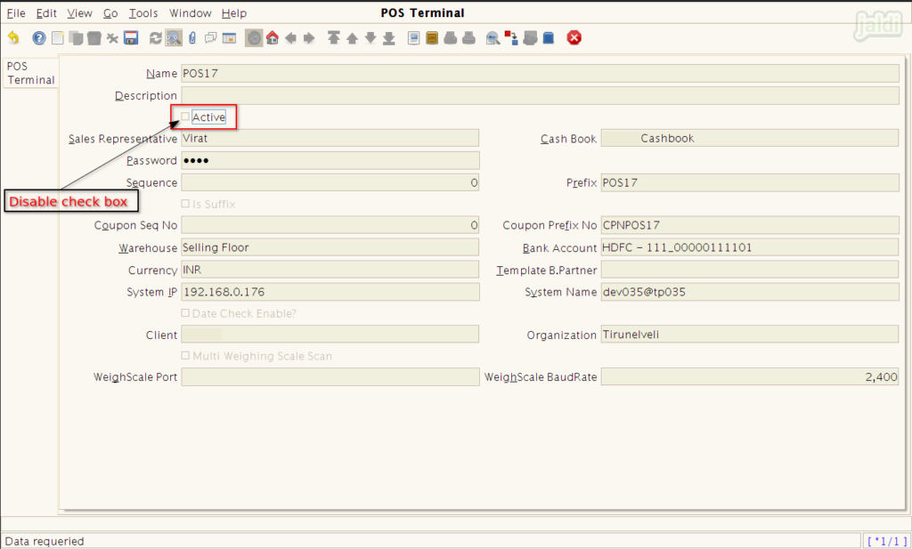Jump to the Last record icon
The height and width of the screenshot is (549, 912).
tap(389, 38)
